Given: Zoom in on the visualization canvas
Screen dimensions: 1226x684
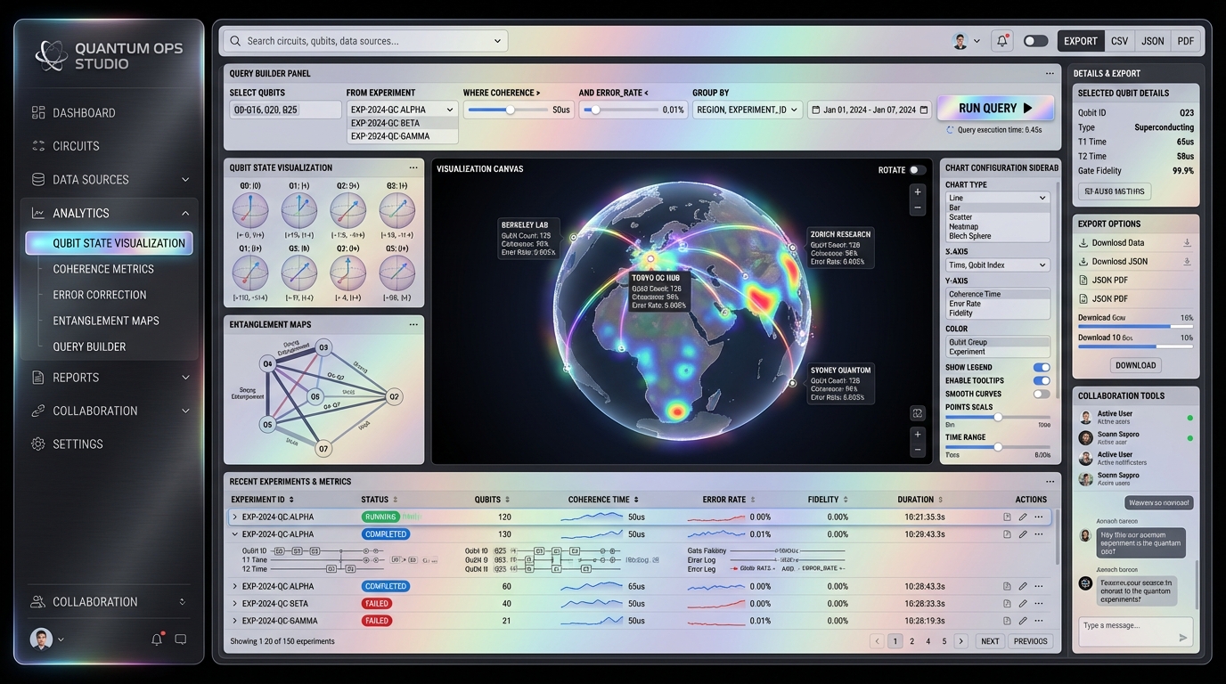Looking at the screenshot, I should [918, 191].
